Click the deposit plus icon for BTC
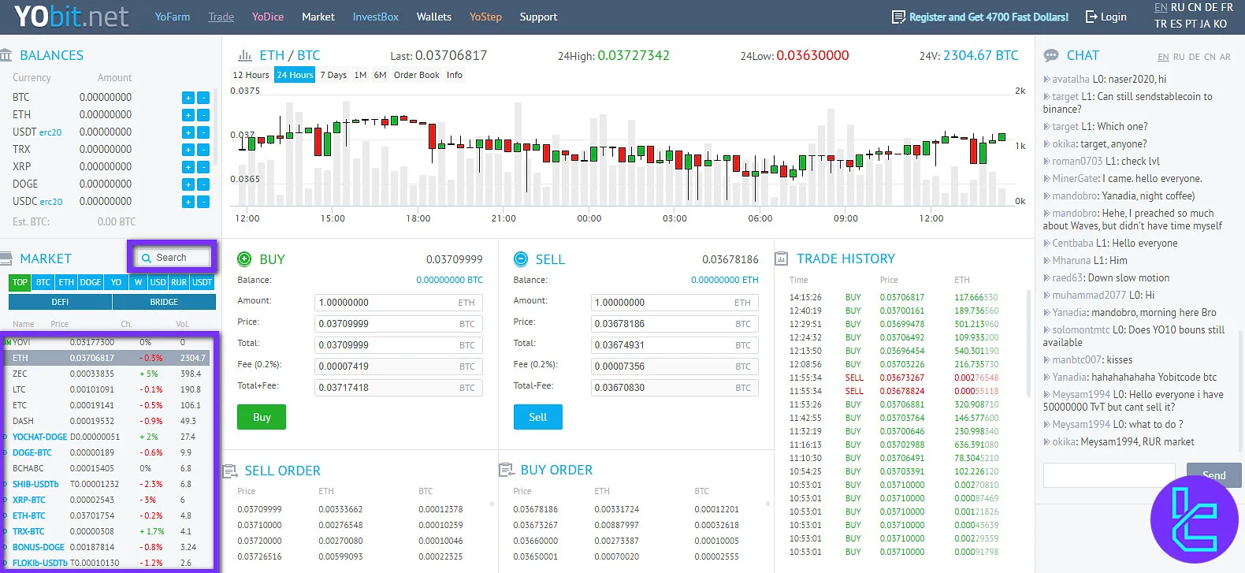The height and width of the screenshot is (573, 1245). point(188,98)
